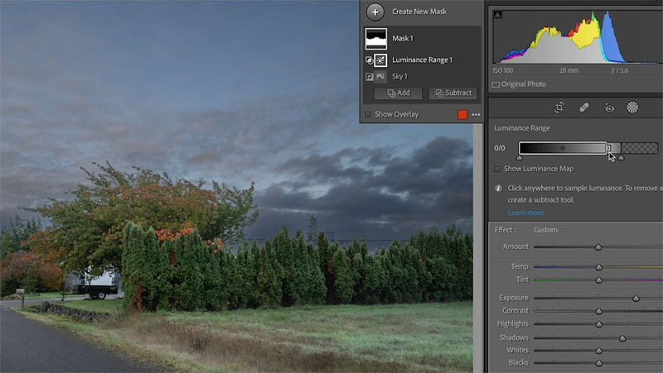This screenshot has height=373, width=663.
Task: Click the Subtract button in Masks panel
Action: click(452, 93)
